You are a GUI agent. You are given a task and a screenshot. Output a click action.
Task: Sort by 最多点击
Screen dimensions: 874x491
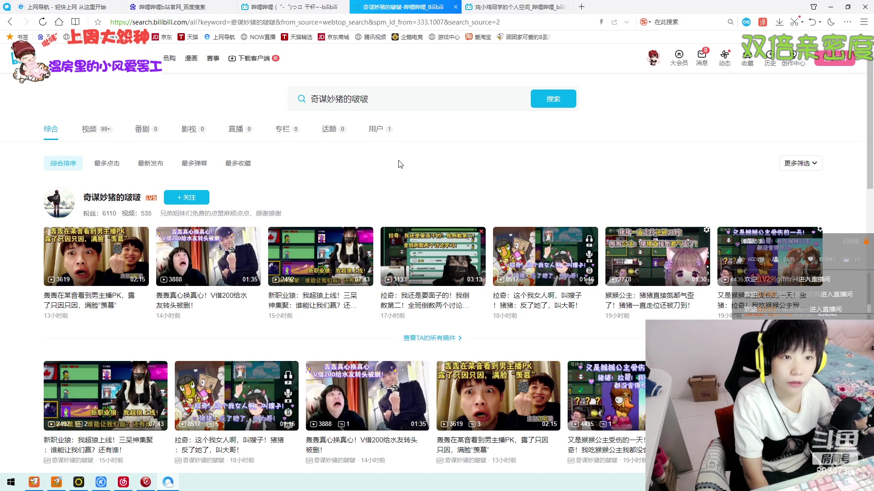[107, 163]
